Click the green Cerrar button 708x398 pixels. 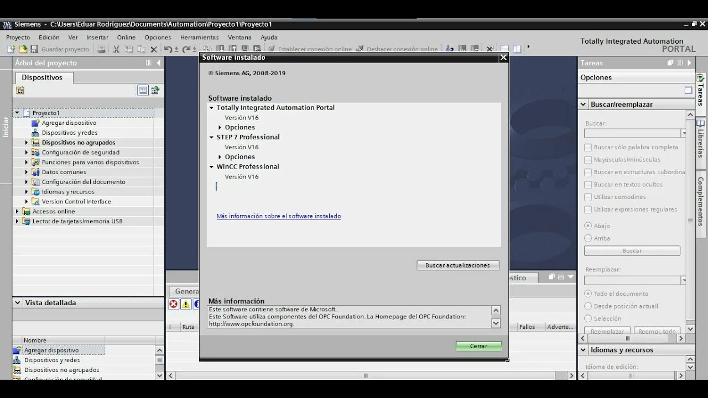coord(478,346)
